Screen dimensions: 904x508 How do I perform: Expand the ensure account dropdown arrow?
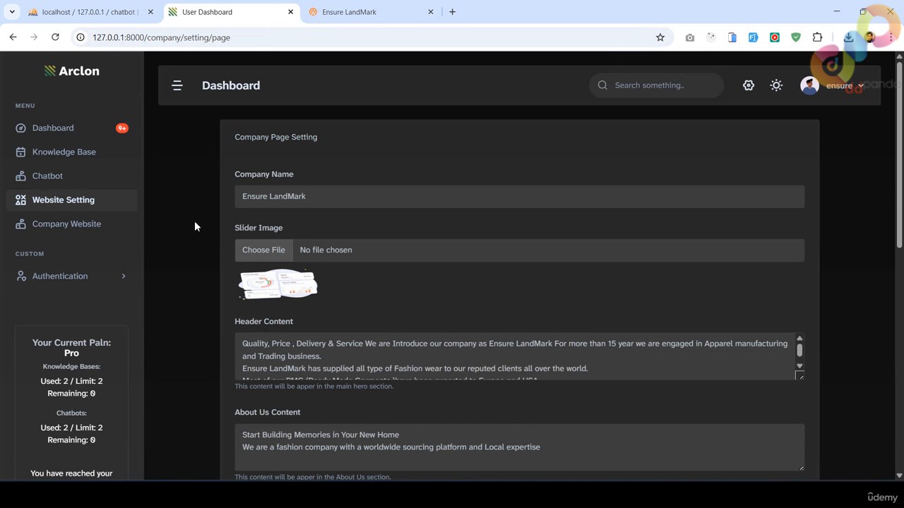coord(861,86)
